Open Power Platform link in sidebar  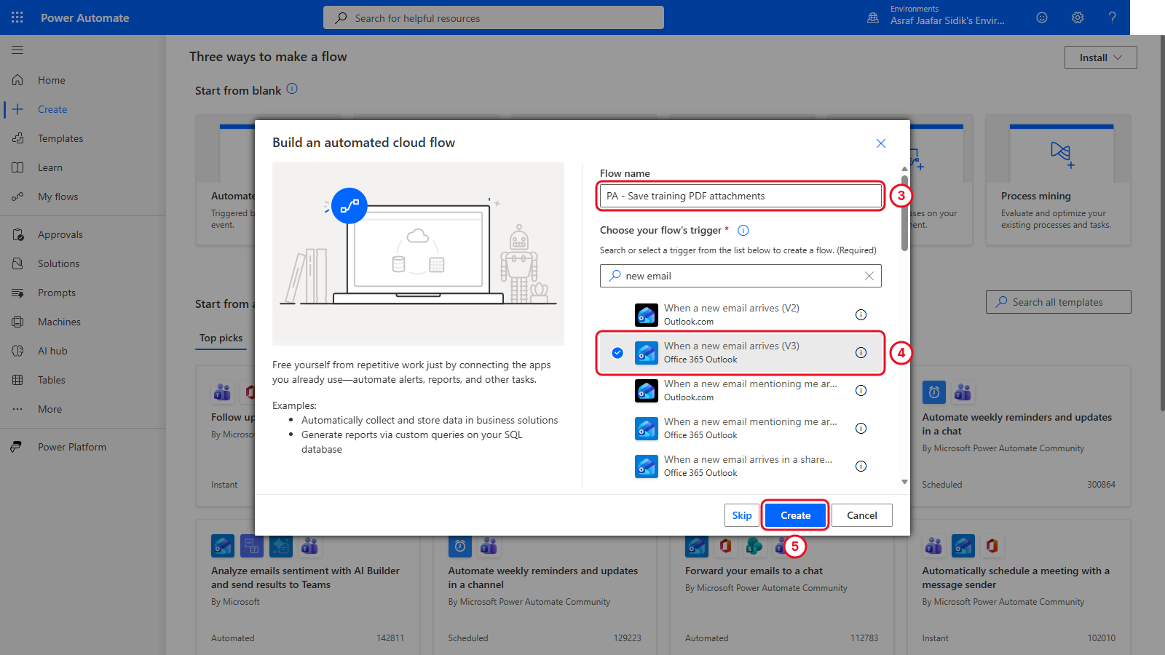[83, 447]
